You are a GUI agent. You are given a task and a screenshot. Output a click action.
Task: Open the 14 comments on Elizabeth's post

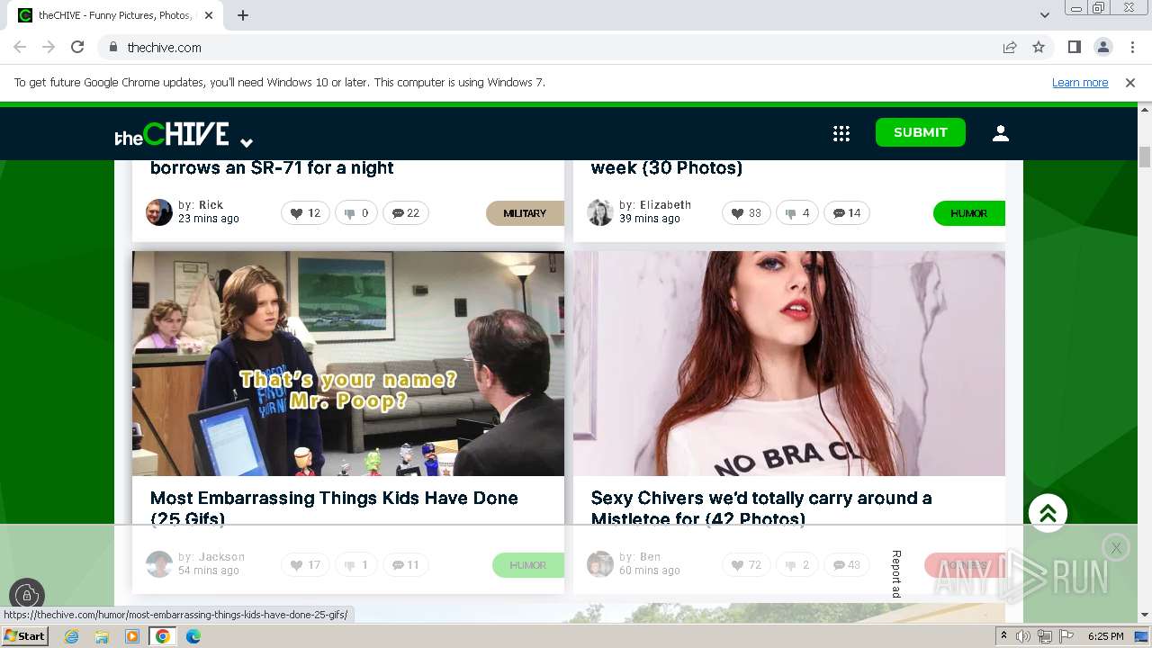847,213
